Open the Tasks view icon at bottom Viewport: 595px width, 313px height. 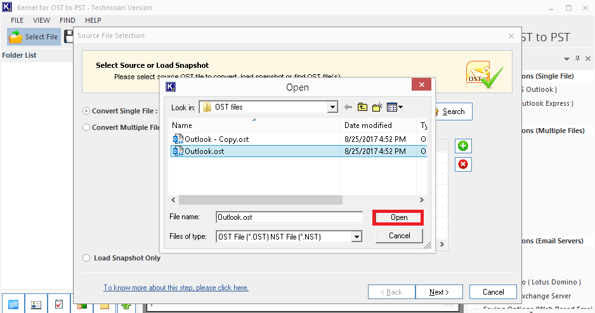click(59, 303)
